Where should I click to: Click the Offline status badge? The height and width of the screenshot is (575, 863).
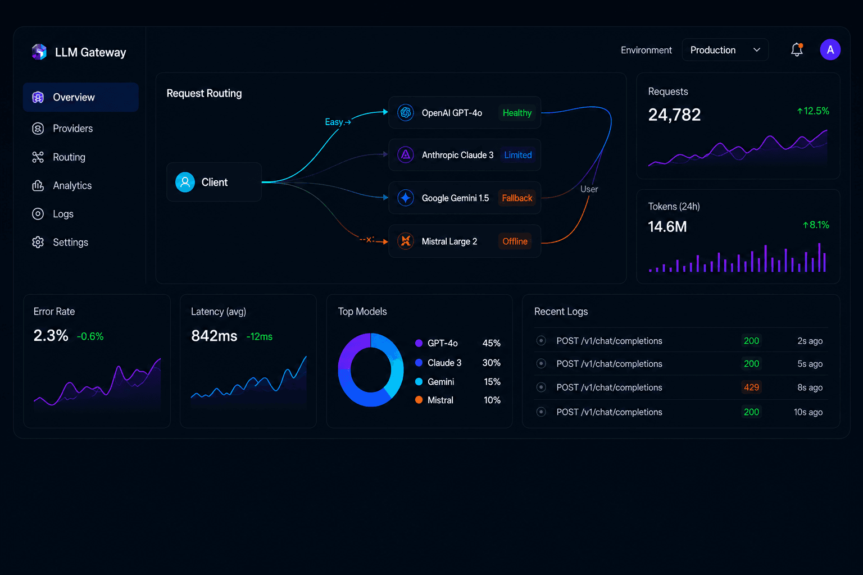[x=515, y=241]
